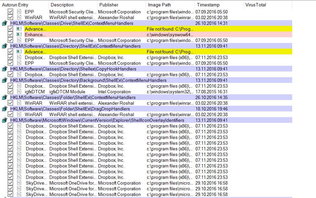Click file icon of WinRAR under Folder ContextMenuHandlers
The image size is (316, 198).
click(19, 103)
